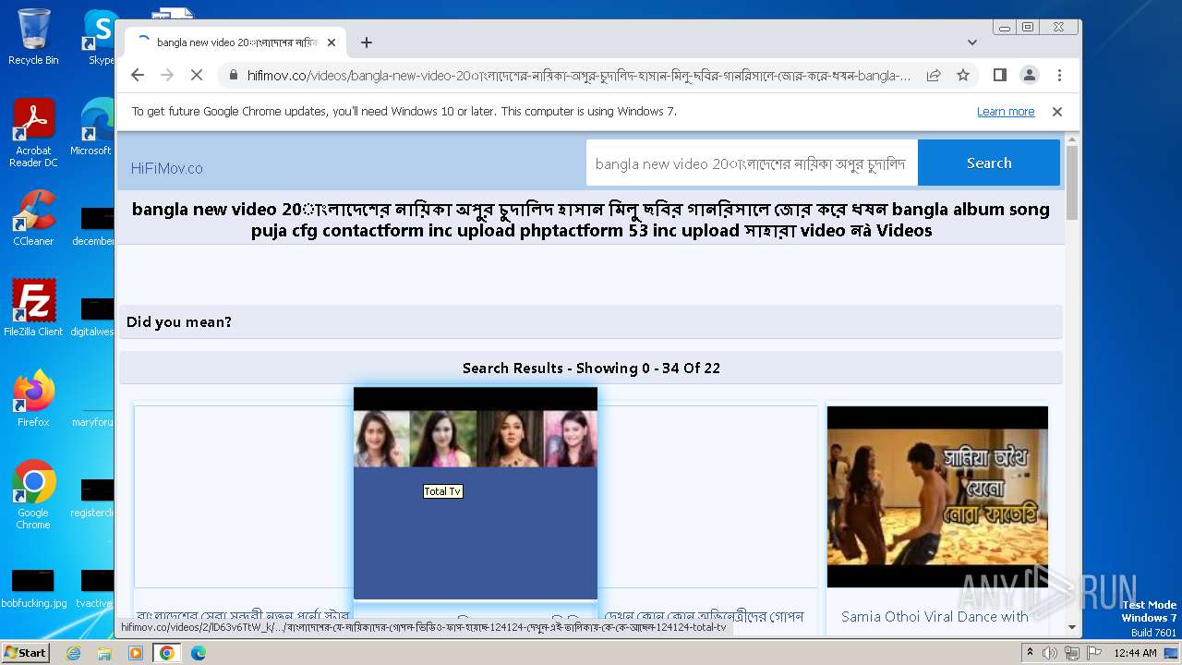Dismiss the Chrome update notification bar
Image resolution: width=1182 pixels, height=665 pixels.
[x=1057, y=112]
